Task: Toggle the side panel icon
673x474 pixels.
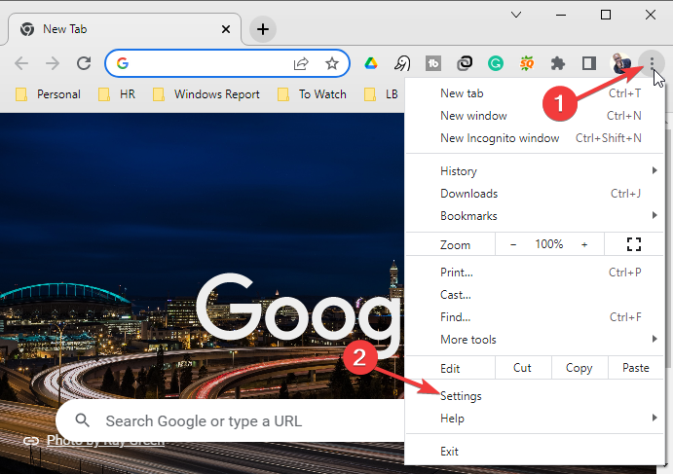Action: pos(589,64)
